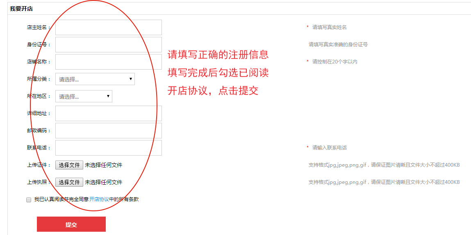Screen dimensions: 471x235
Task: Choose file for 上传执照
Action: coord(69,182)
